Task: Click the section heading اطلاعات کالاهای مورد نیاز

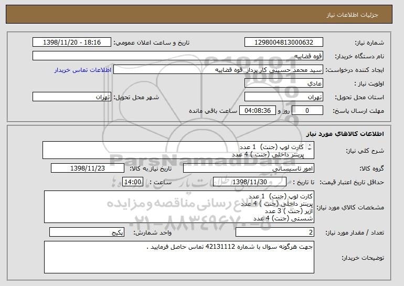Action: [345, 134]
